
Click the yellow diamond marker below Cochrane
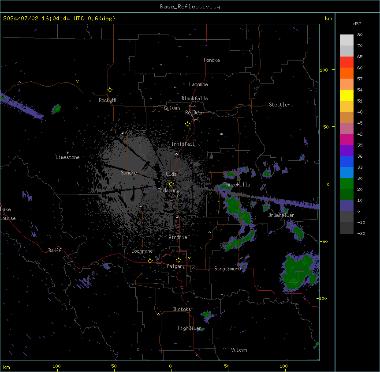click(150, 261)
